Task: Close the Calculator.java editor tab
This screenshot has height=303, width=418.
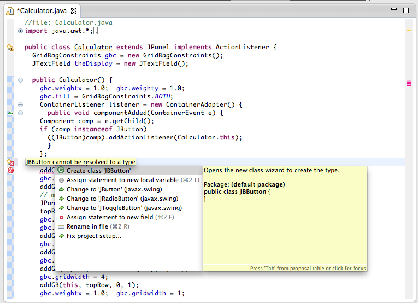Action: (74, 11)
